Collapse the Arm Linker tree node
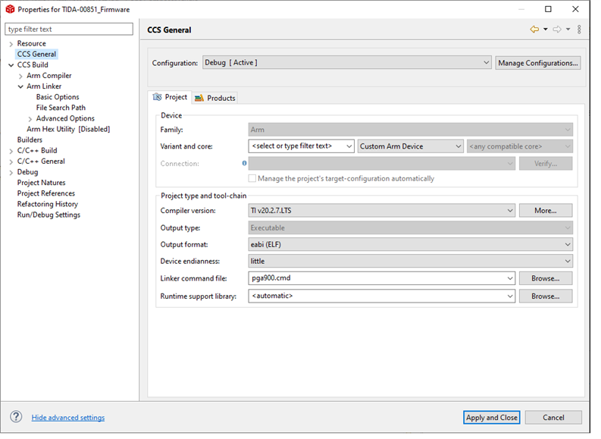The height and width of the screenshot is (439, 601). click(20, 86)
